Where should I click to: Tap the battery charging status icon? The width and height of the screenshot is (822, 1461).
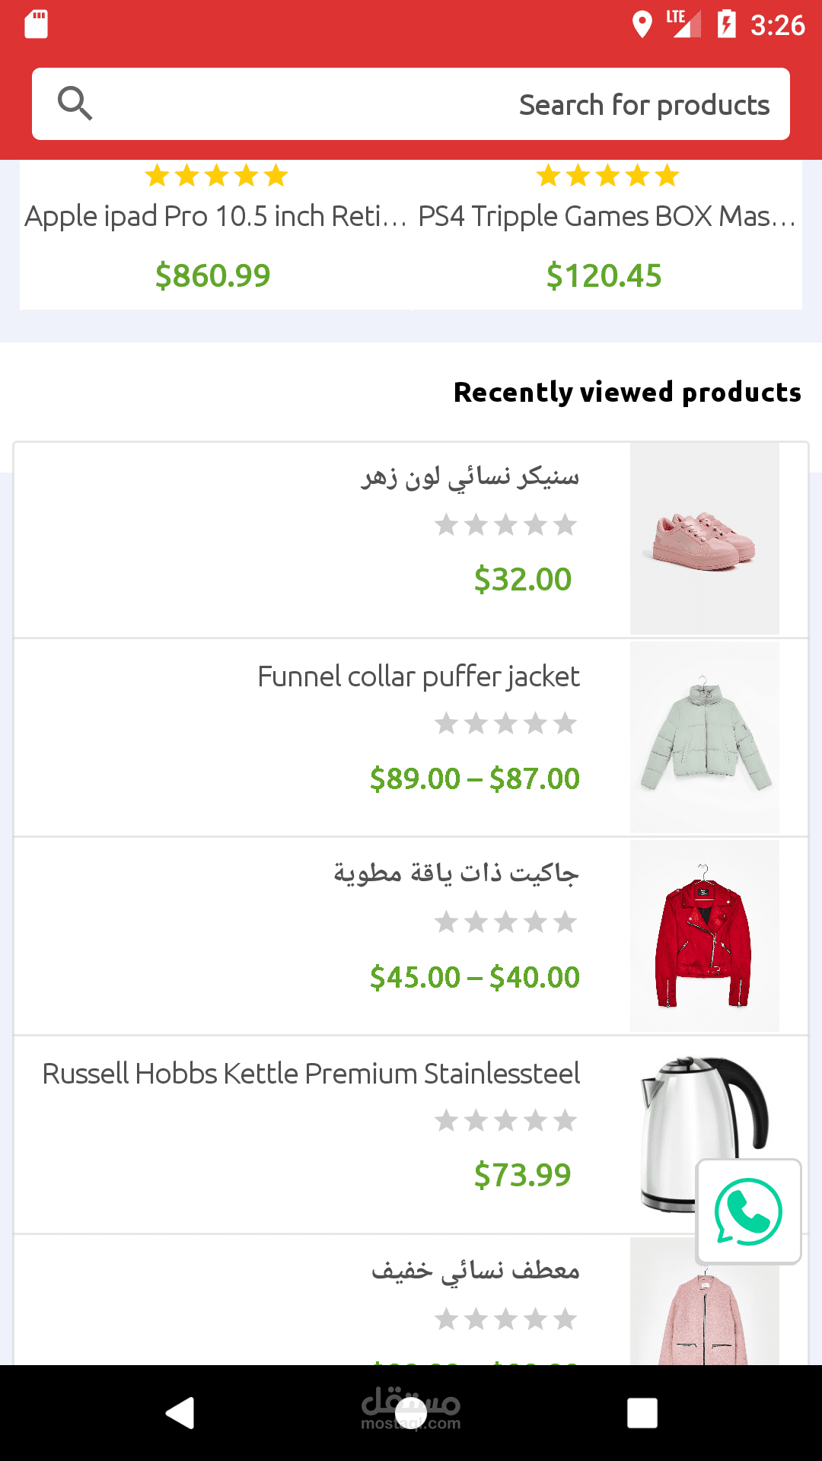click(726, 24)
